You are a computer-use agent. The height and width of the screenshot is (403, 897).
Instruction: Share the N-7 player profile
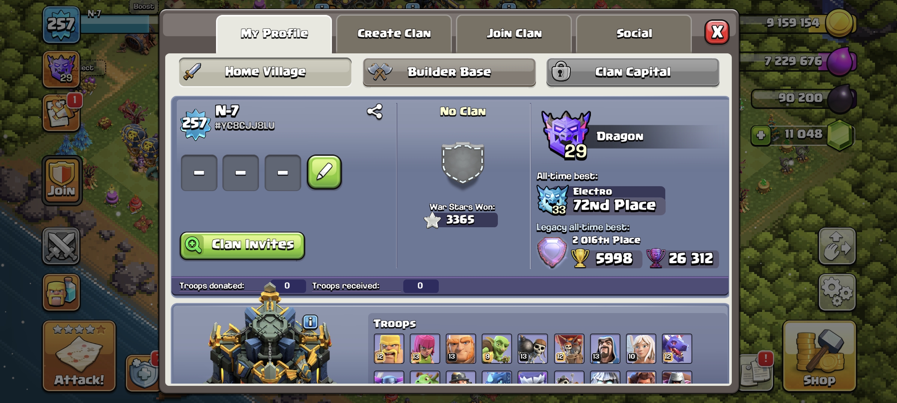click(x=374, y=112)
